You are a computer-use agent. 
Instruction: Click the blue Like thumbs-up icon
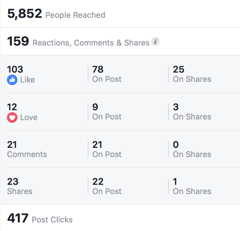pyautogui.click(x=12, y=80)
